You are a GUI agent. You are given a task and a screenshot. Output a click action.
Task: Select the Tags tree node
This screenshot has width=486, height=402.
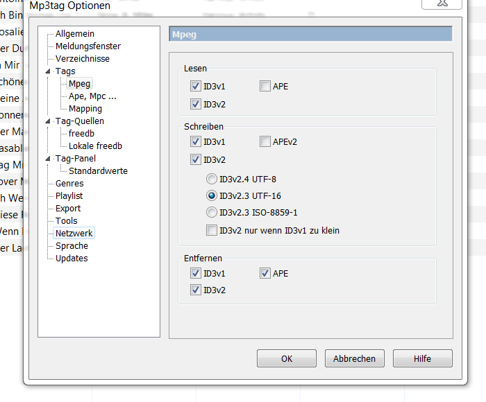click(65, 71)
